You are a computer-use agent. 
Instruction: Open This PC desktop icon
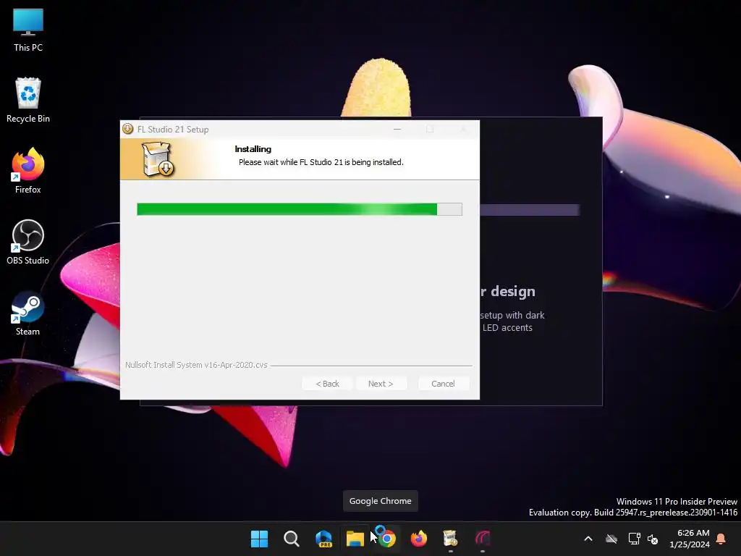pos(28,30)
